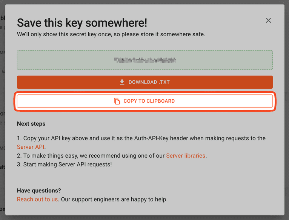Click the 'Save this key somewhere!' heading
289x220 pixels.
82,23
